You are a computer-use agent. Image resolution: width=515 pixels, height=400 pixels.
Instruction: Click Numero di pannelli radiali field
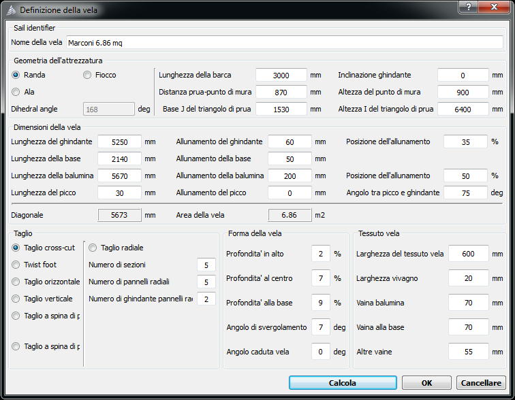pos(206,282)
